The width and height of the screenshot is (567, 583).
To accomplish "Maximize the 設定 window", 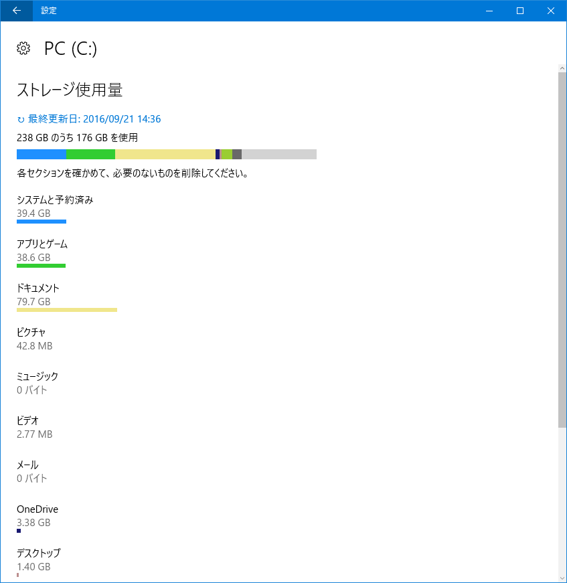I will (x=519, y=11).
